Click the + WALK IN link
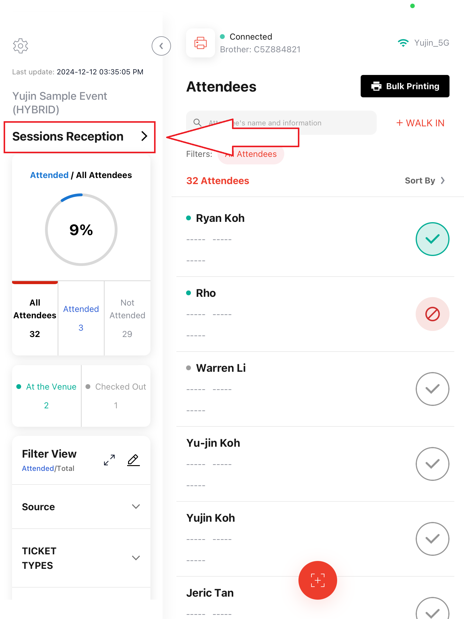 tap(420, 123)
